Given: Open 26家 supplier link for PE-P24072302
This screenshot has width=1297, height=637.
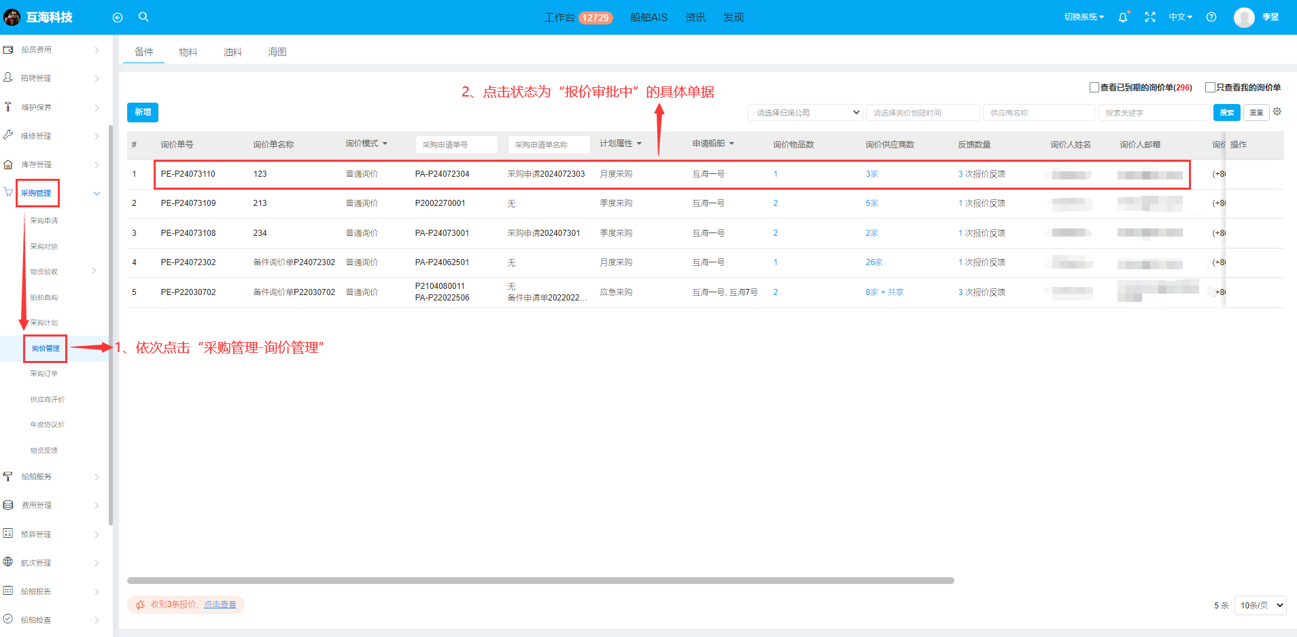Looking at the screenshot, I should click(x=874, y=262).
